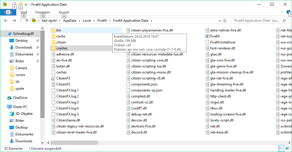Viewport: 292px width, 152px height.
Task: Select glue.dll file icon
Action: coord(207,54)
